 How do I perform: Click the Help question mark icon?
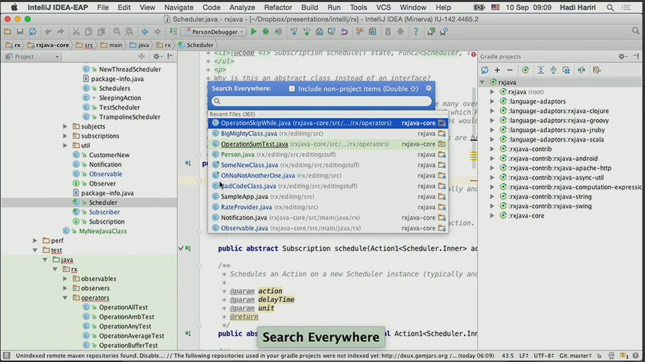(416, 31)
